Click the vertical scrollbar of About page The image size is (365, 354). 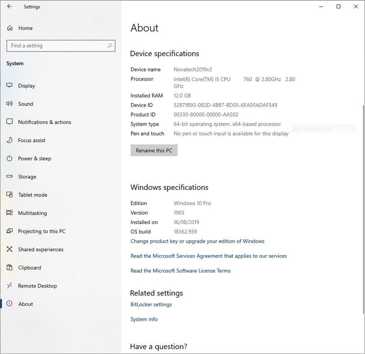point(364,208)
